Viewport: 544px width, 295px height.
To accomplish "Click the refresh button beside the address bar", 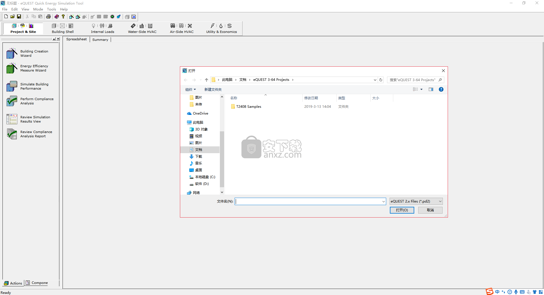I will coord(381,80).
